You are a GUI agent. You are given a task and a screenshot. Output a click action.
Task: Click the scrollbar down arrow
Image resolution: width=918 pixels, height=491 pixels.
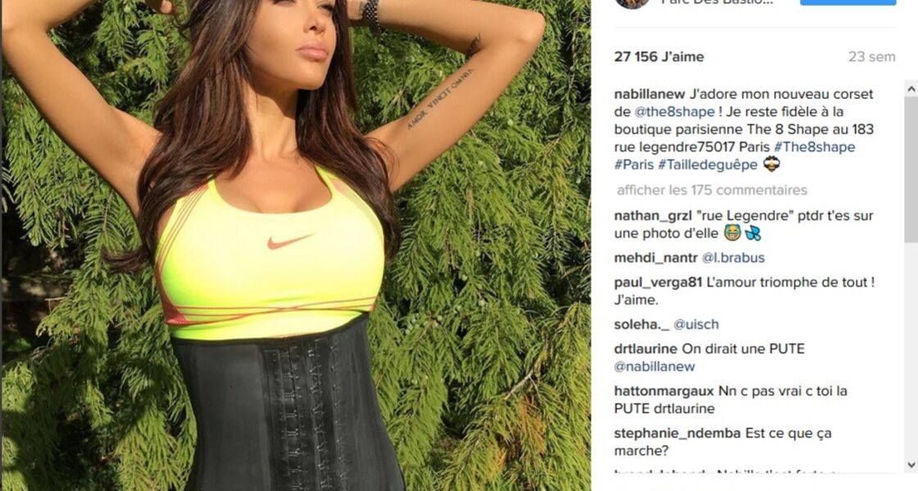click(911, 465)
